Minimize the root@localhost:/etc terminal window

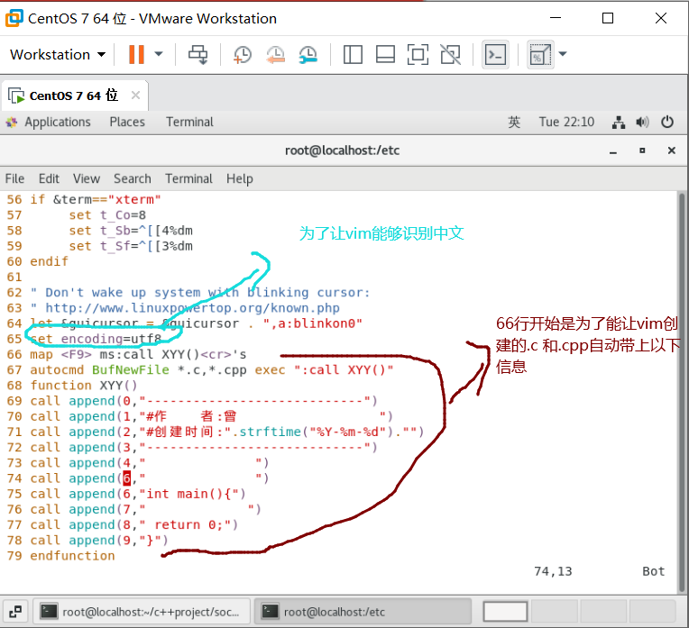click(x=613, y=151)
